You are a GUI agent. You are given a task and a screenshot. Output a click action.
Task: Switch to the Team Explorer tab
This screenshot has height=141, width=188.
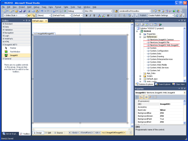coord(163,84)
